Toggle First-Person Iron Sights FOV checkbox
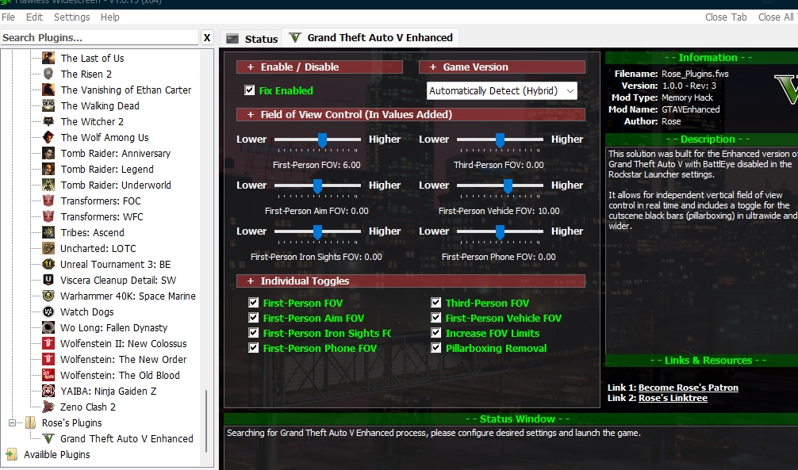Viewport: 798px width, 470px height. 254,332
